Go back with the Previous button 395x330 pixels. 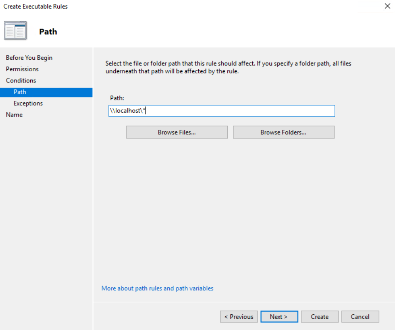point(239,317)
